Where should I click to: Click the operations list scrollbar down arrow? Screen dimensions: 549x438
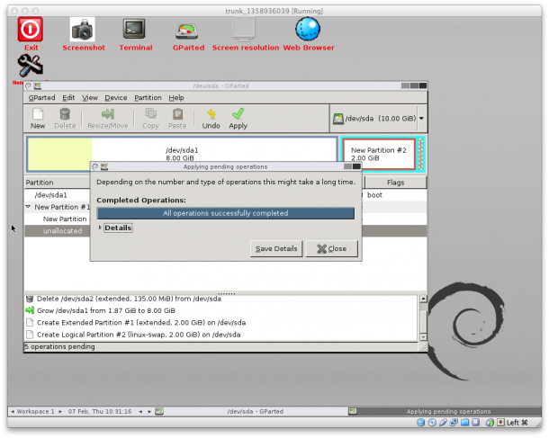(423, 337)
